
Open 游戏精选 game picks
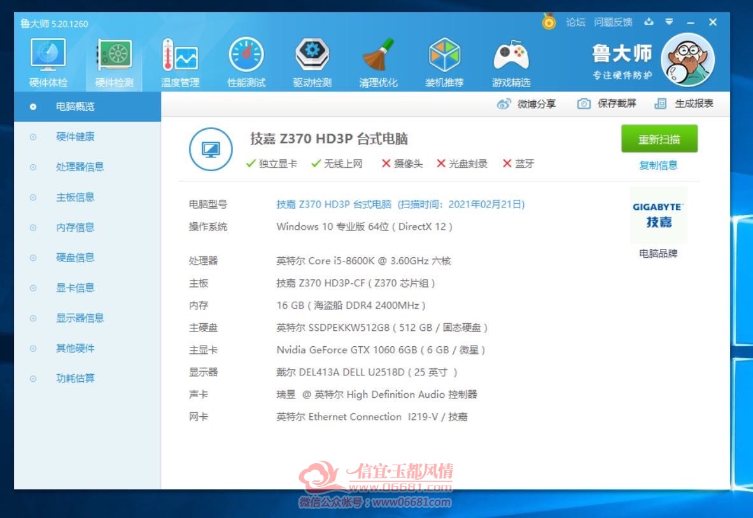[x=511, y=62]
